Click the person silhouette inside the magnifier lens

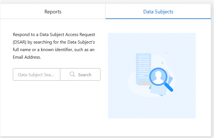pos(158,76)
